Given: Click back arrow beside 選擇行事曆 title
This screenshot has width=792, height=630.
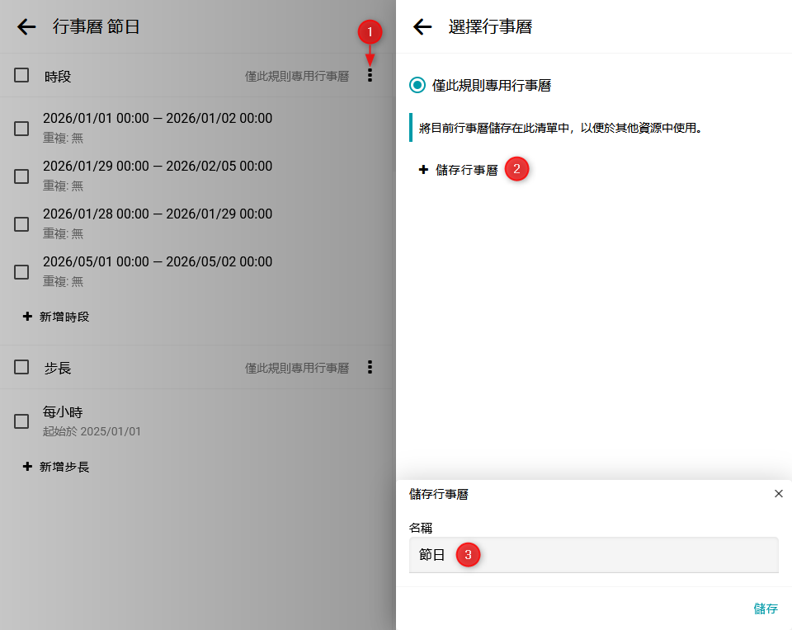Looking at the screenshot, I should tap(422, 26).
